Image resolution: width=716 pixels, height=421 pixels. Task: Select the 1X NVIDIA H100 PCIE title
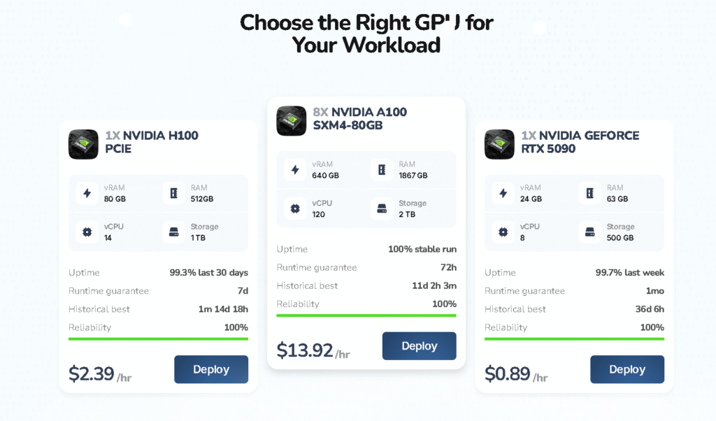pos(152,142)
